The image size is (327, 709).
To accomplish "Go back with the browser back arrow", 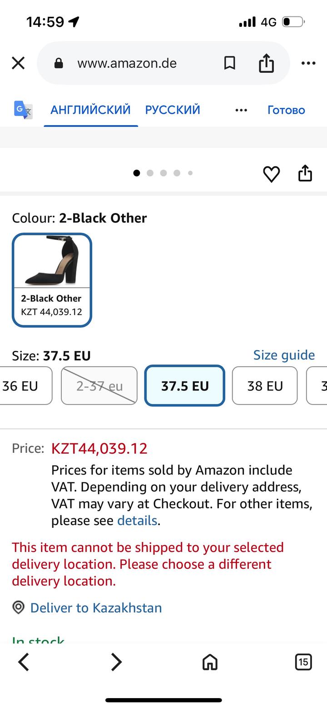I will (24, 662).
